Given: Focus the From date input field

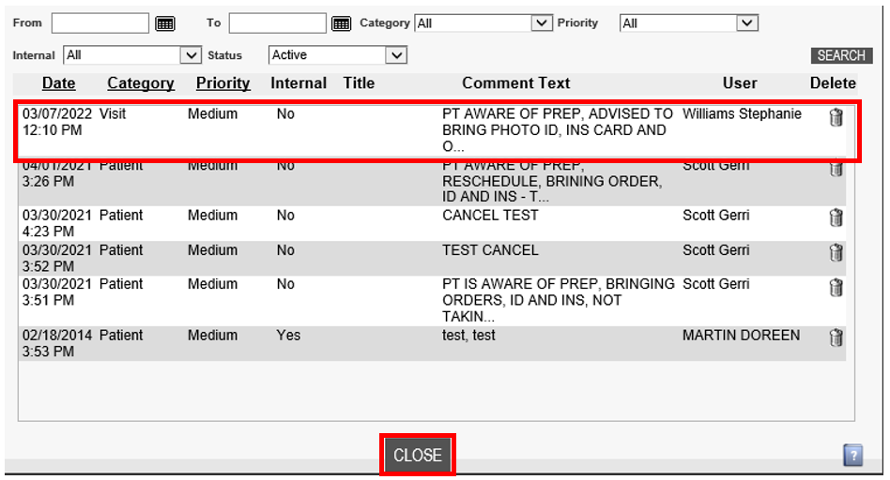Looking at the screenshot, I should click(x=100, y=23).
